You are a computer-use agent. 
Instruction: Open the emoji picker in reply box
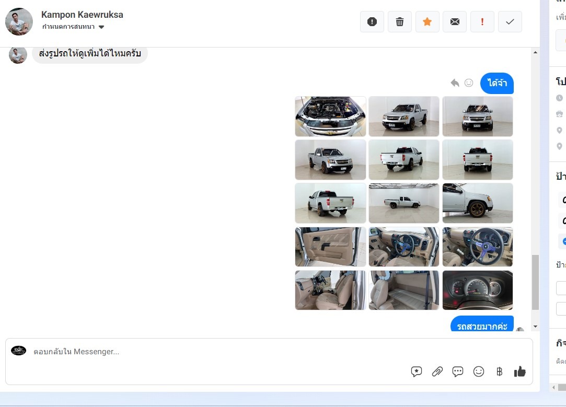click(x=479, y=371)
